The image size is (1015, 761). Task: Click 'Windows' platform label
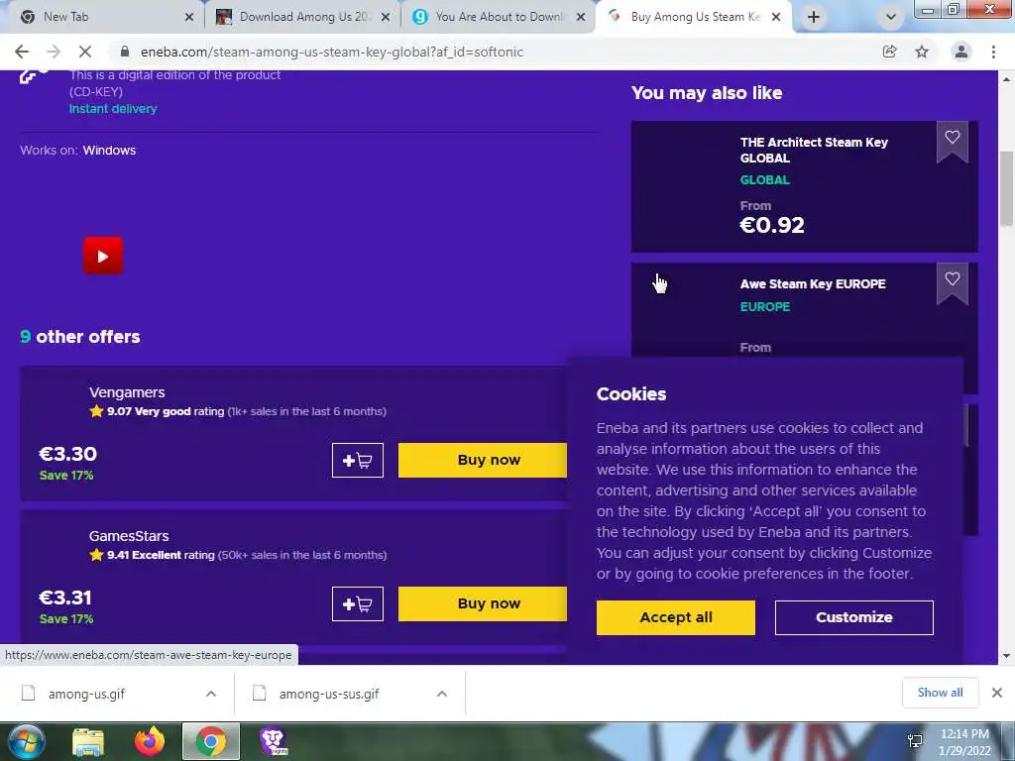(x=109, y=151)
